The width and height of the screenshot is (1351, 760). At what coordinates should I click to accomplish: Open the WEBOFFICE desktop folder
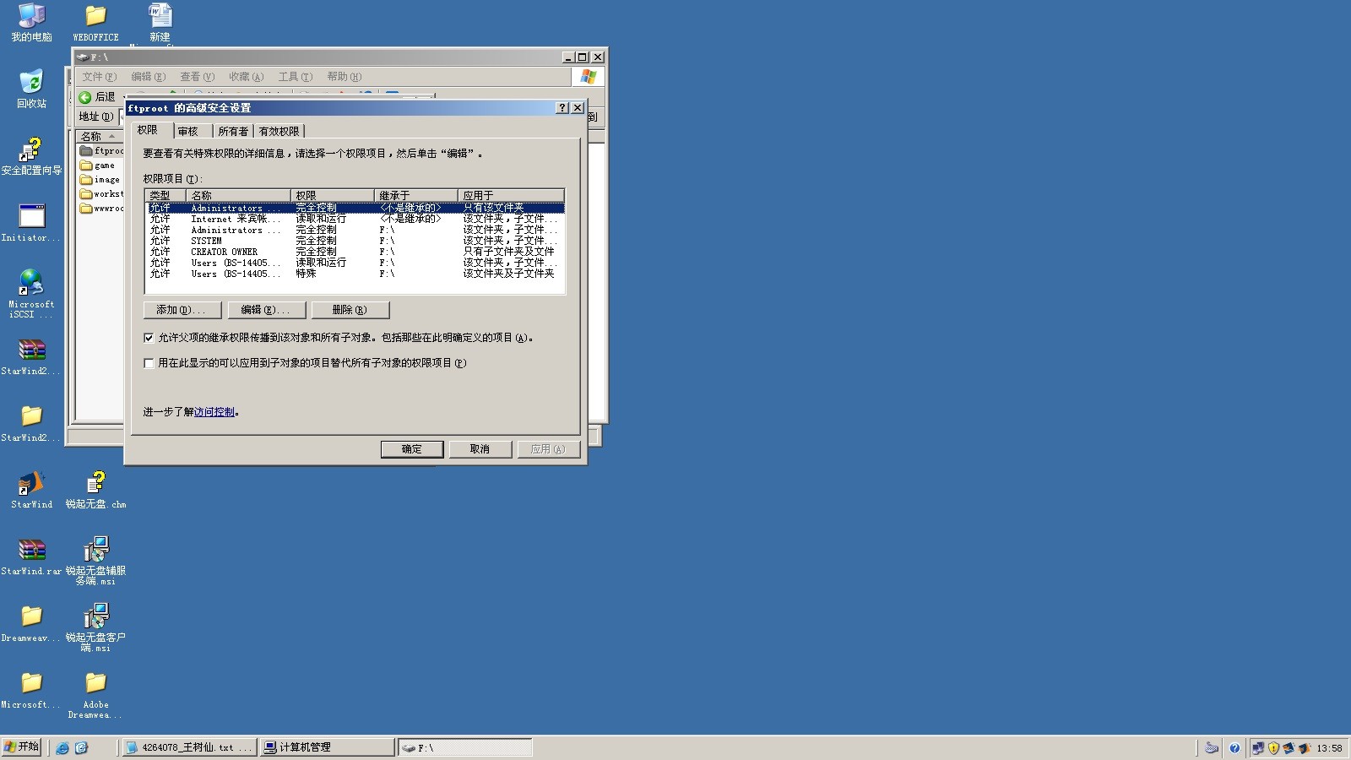tap(95, 17)
